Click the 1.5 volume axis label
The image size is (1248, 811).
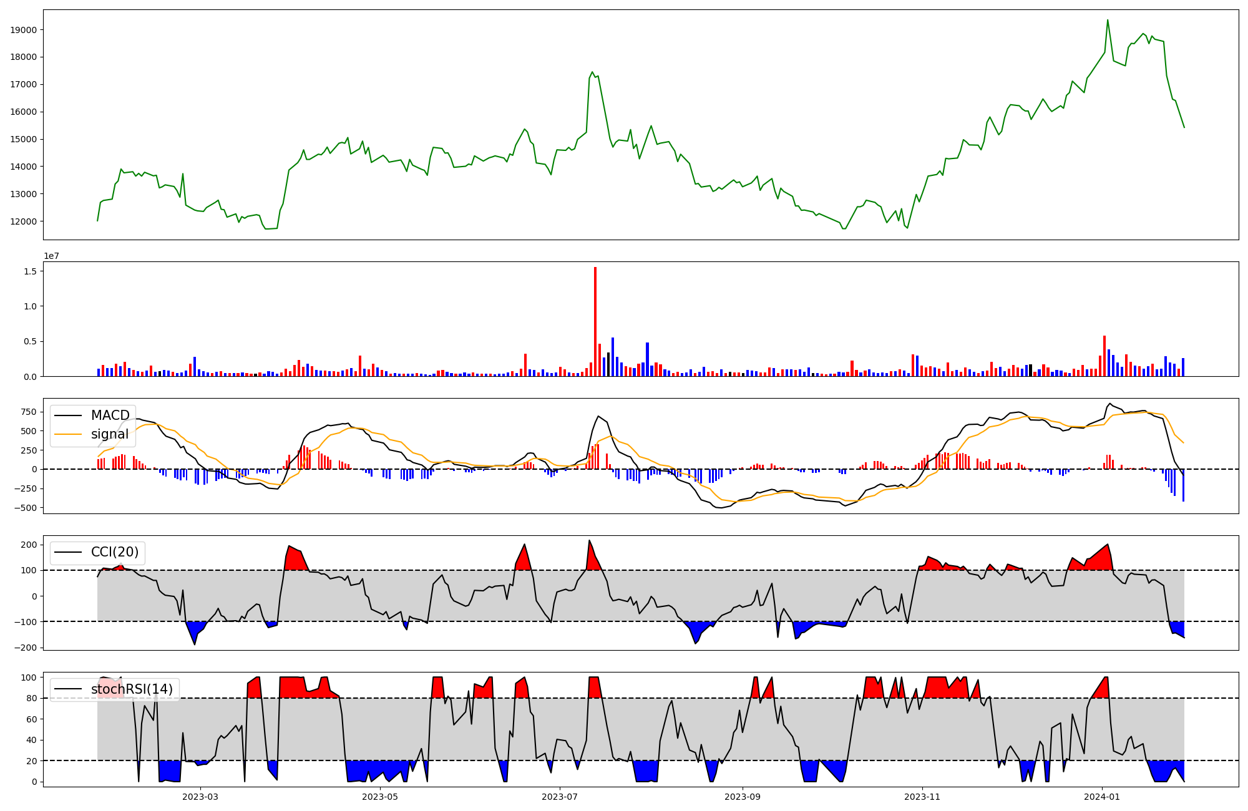click(29, 271)
